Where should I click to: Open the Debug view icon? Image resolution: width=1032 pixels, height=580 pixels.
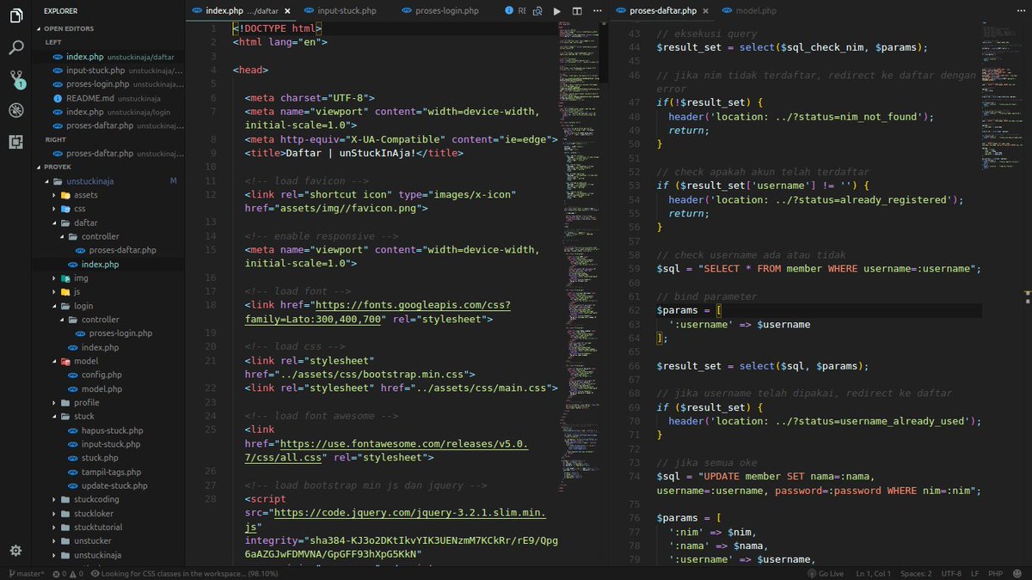click(x=15, y=110)
